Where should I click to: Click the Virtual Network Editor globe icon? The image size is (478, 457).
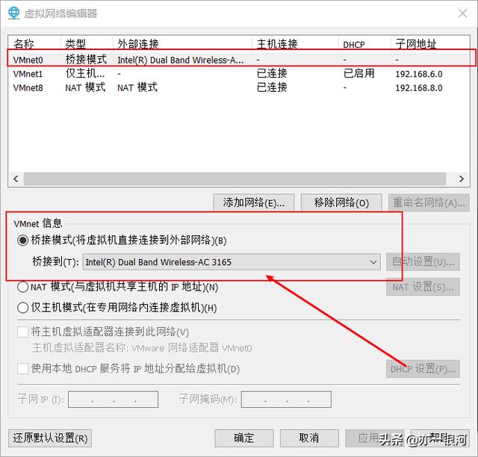pos(13,13)
